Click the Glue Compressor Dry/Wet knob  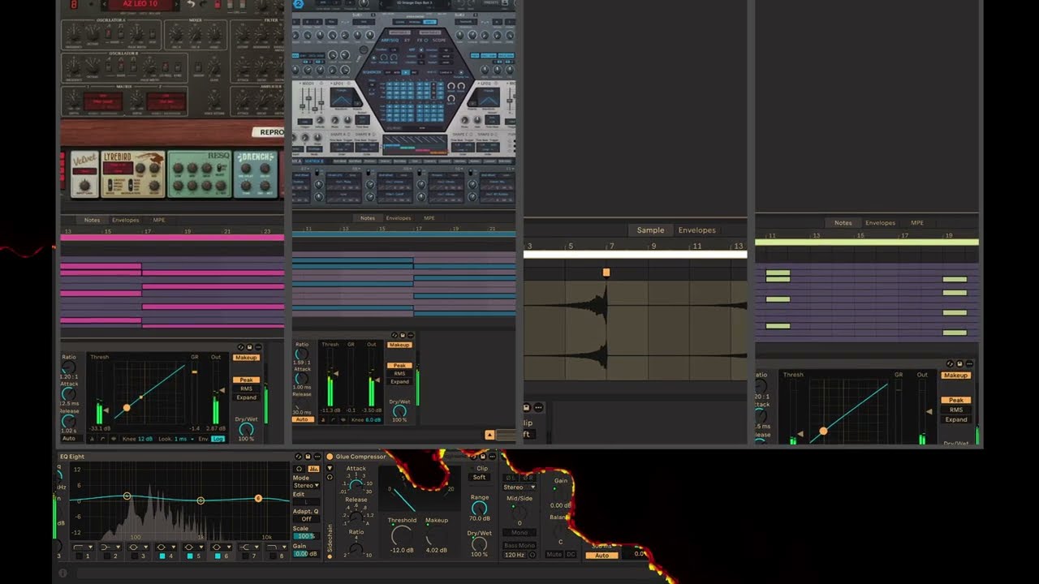479,545
